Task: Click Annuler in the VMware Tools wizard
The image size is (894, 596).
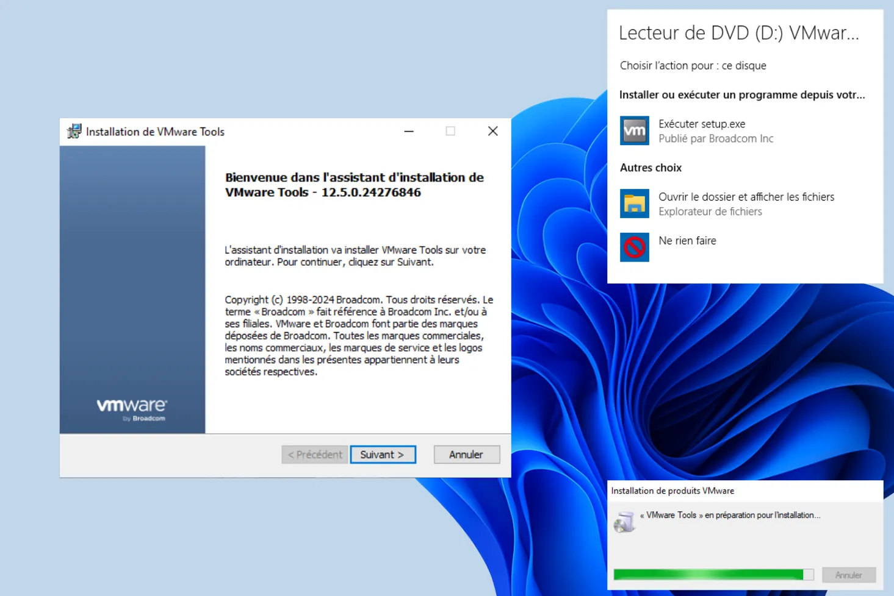Action: [466, 455]
